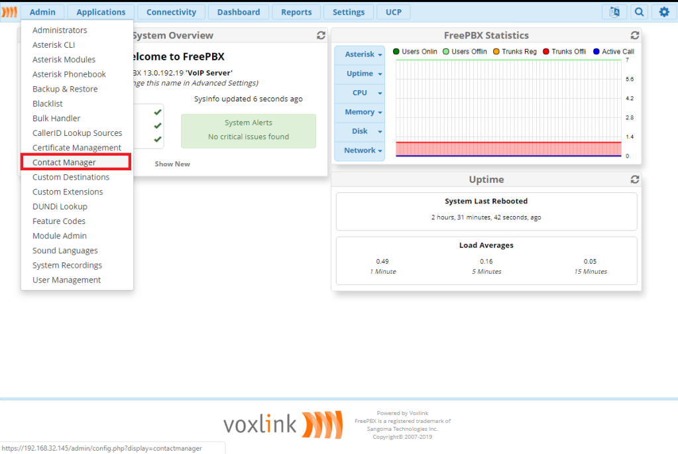Click the 0.16 five-minute load value
The image size is (678, 454).
pos(486,262)
